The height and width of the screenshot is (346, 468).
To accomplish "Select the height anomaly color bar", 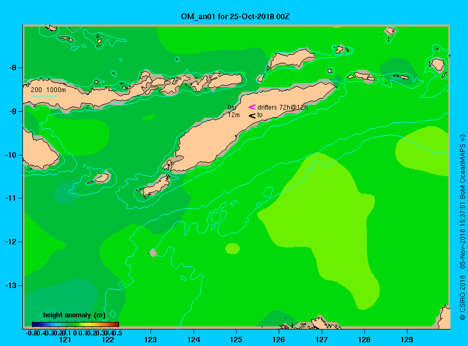I will (76, 324).
